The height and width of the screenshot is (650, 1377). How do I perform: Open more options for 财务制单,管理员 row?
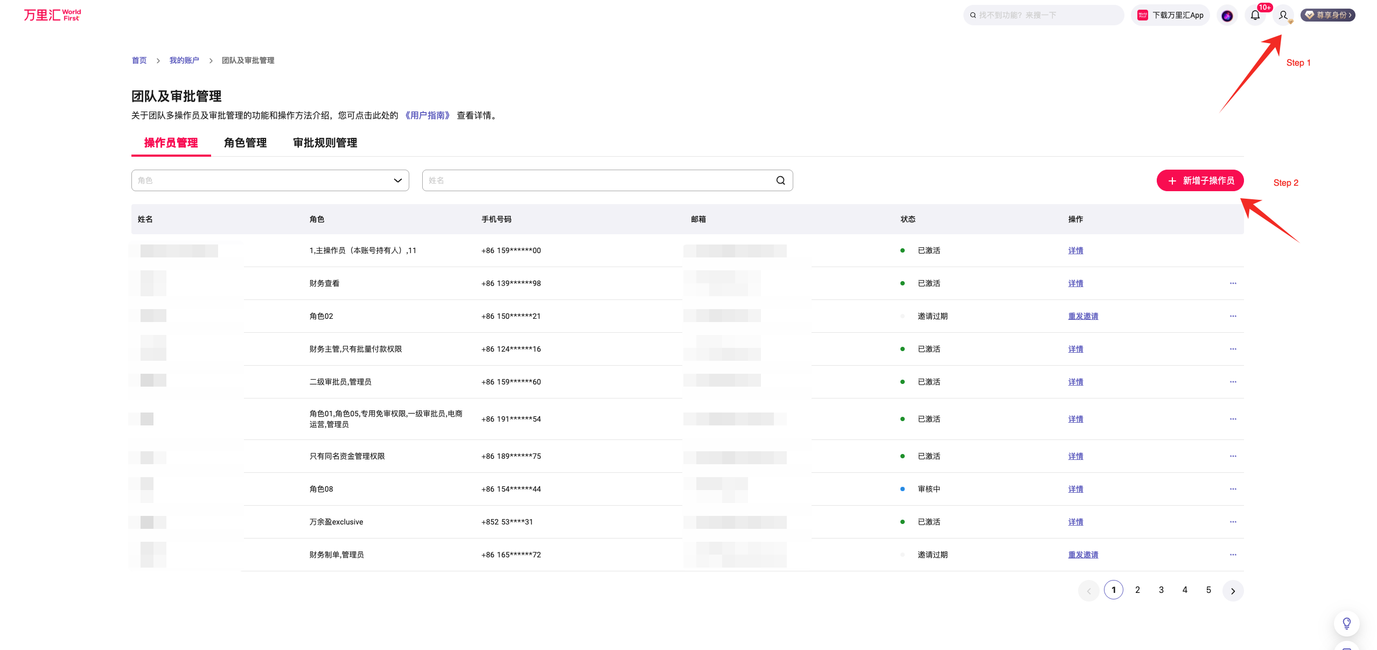(1233, 555)
